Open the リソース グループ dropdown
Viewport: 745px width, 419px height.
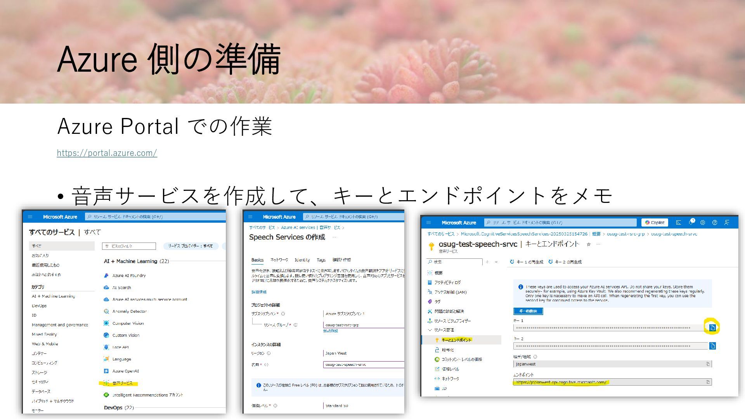[364, 325]
